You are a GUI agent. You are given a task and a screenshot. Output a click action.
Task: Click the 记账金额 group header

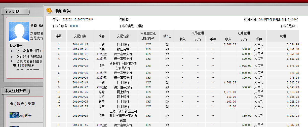point(244,33)
